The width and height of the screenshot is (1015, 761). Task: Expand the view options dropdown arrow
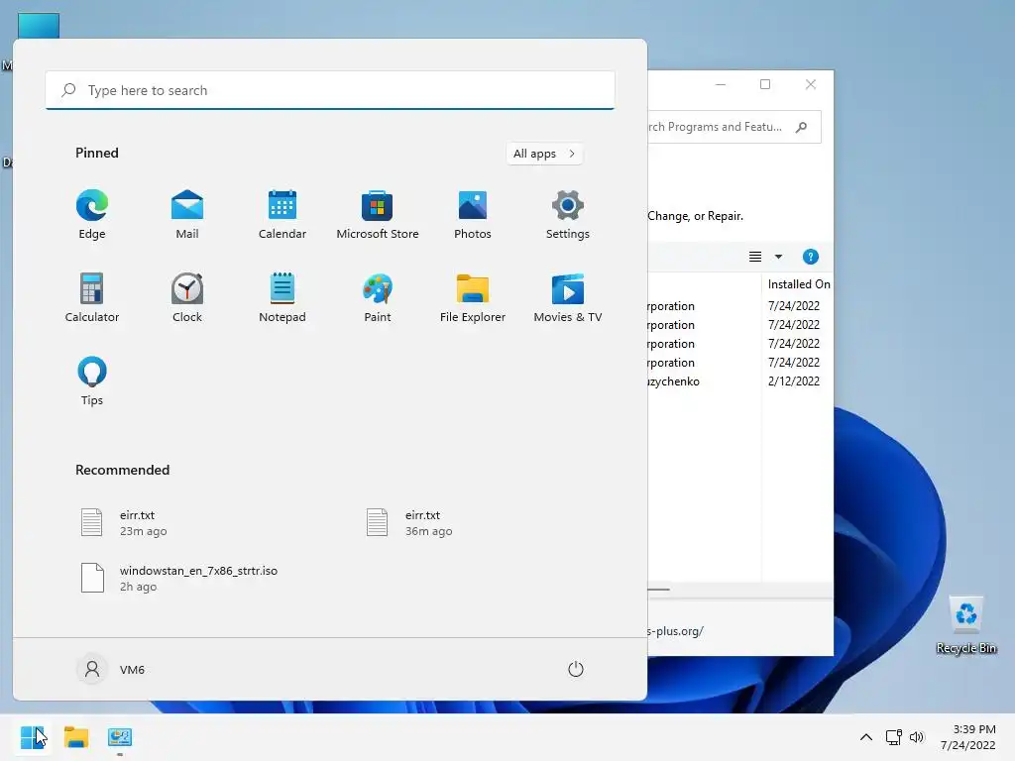(x=779, y=257)
